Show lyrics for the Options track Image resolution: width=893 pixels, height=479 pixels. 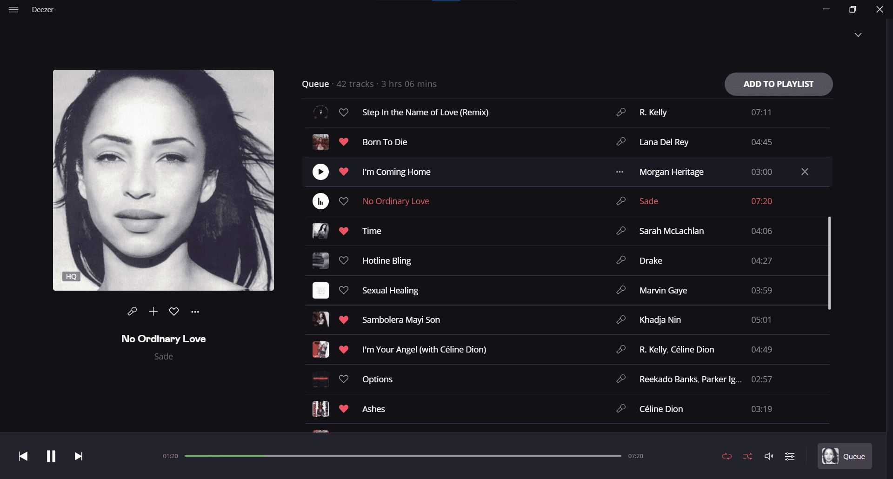point(621,379)
